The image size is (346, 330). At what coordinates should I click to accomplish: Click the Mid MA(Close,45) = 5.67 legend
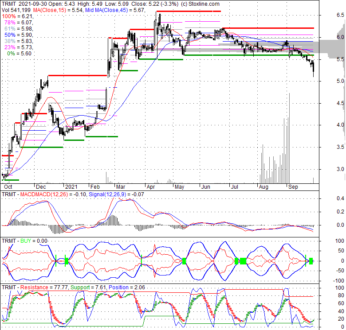(115, 10)
